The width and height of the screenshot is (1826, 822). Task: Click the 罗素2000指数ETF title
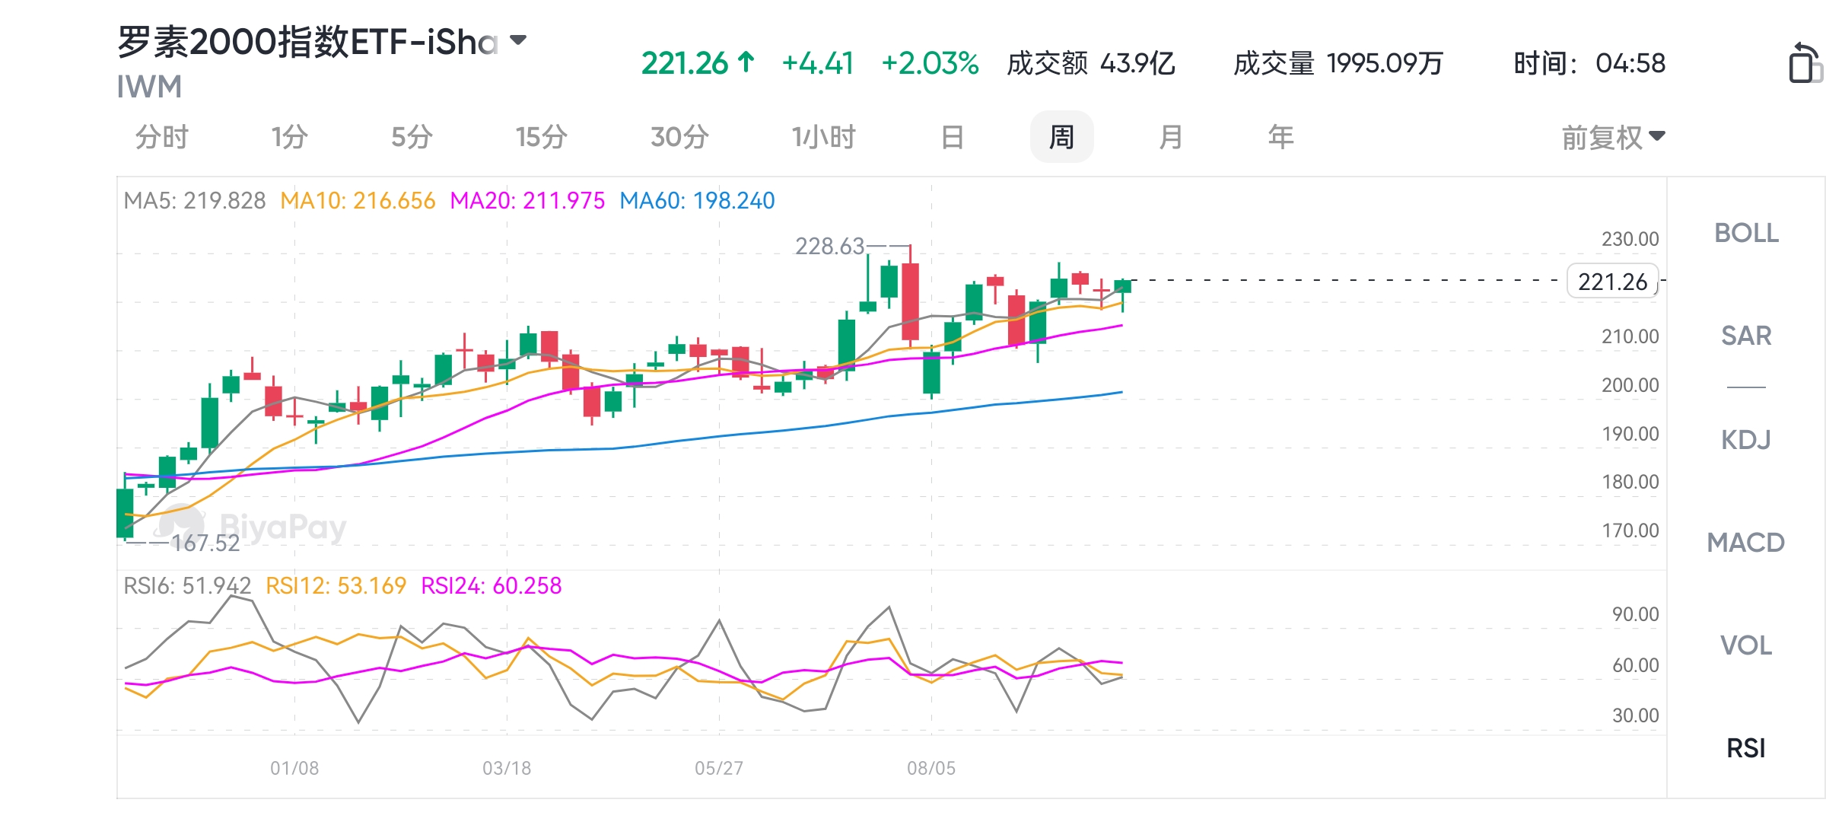[x=307, y=42]
